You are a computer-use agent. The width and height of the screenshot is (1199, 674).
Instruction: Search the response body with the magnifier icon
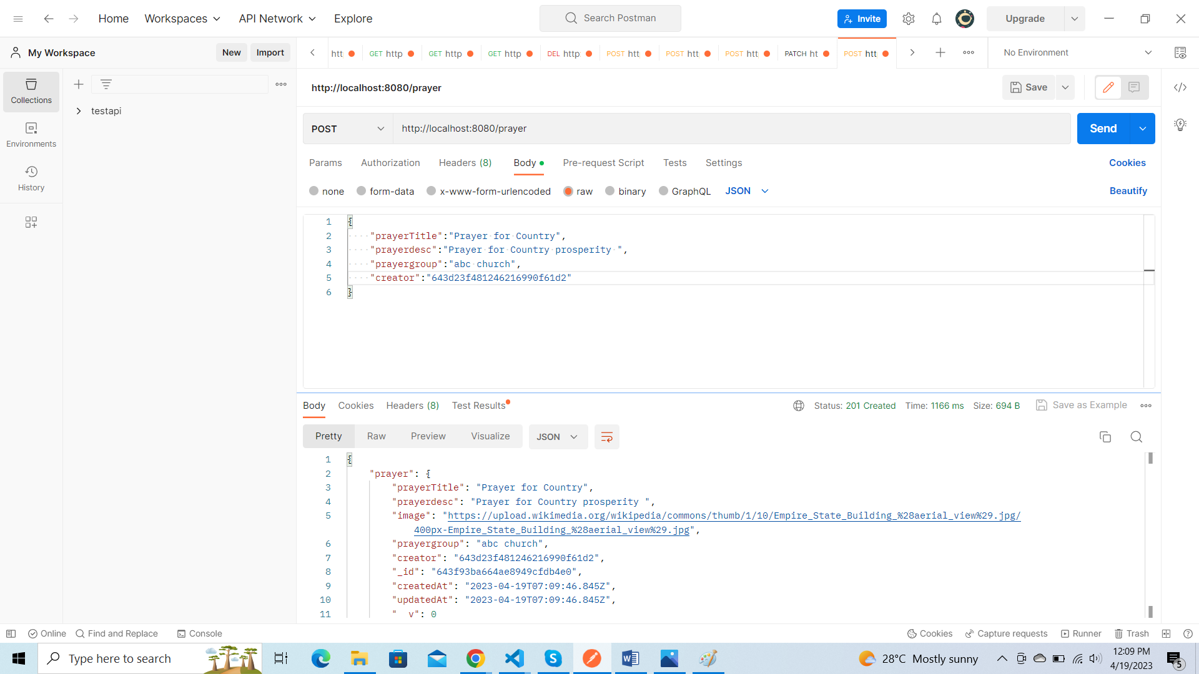click(x=1136, y=437)
